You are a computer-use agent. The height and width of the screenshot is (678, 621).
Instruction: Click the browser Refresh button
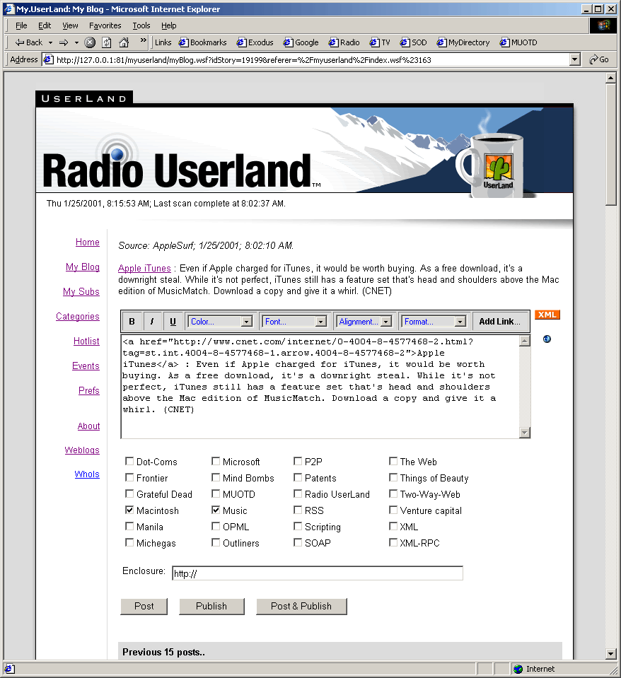click(106, 42)
